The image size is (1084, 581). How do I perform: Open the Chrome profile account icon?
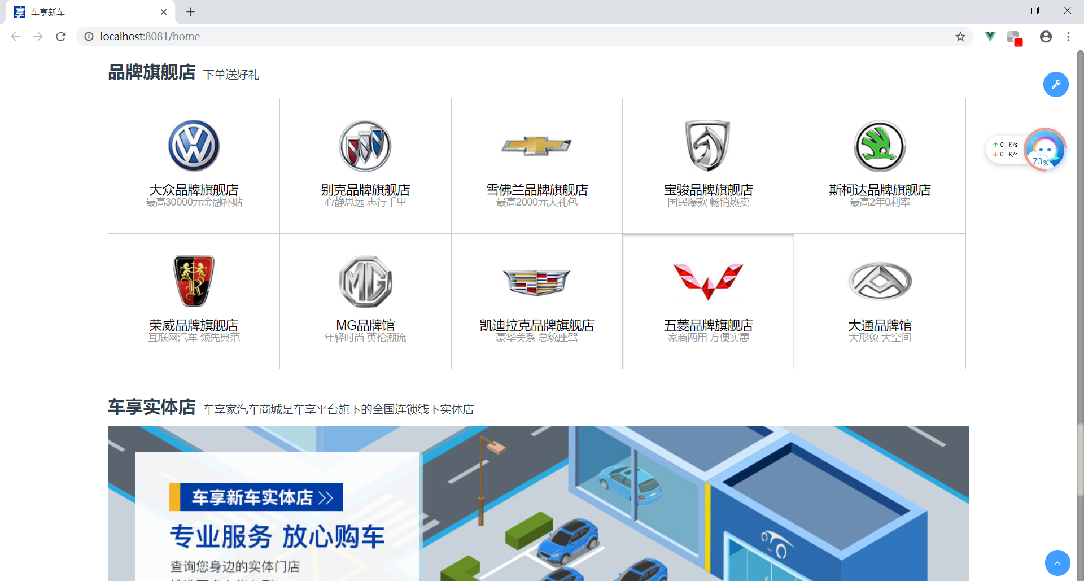[1046, 37]
